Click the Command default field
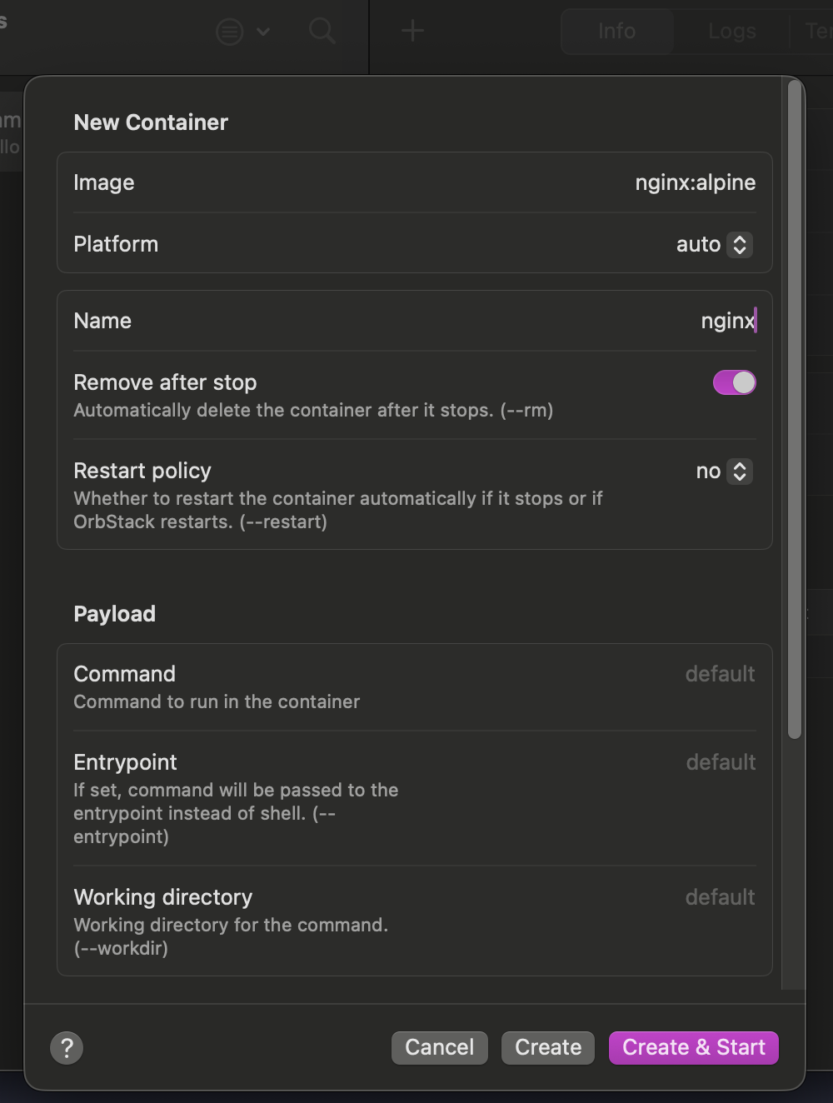833x1103 pixels. tap(720, 674)
